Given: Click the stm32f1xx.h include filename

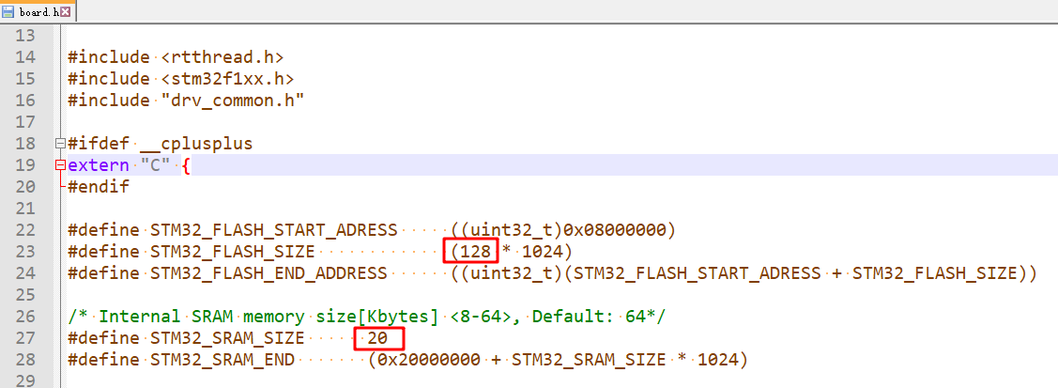Looking at the screenshot, I should tap(226, 78).
